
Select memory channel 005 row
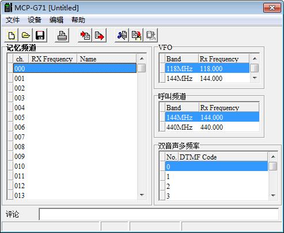coord(75,117)
